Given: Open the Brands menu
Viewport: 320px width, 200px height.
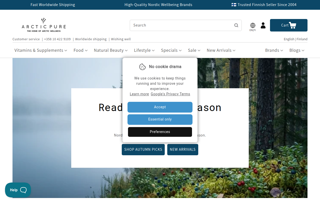Looking at the screenshot, I should [x=274, y=50].
